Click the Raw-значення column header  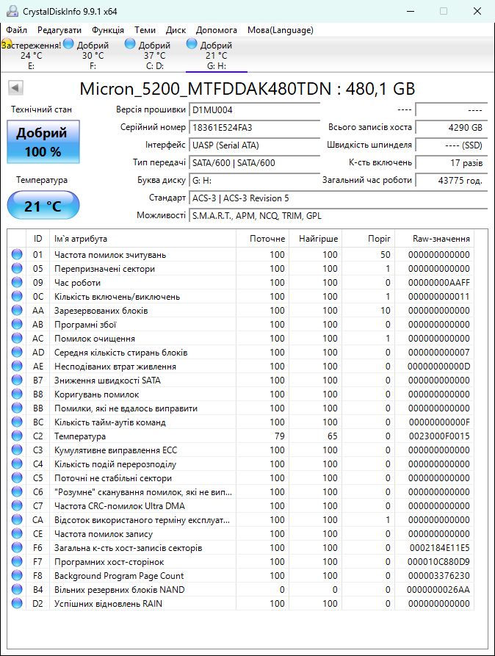(x=434, y=239)
